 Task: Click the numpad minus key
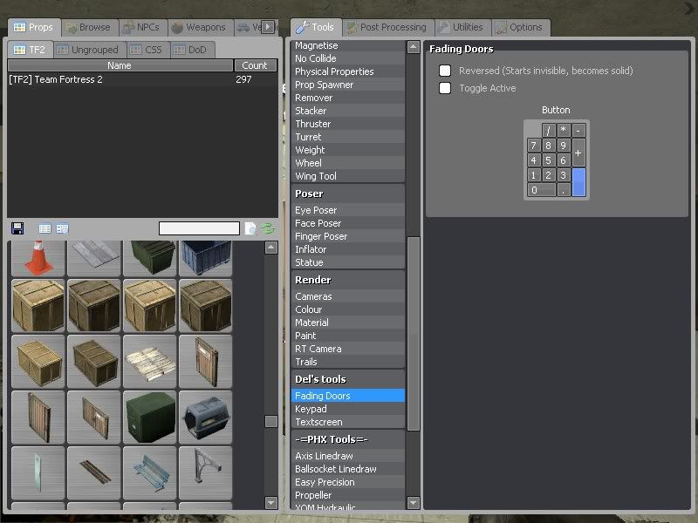tap(578, 130)
